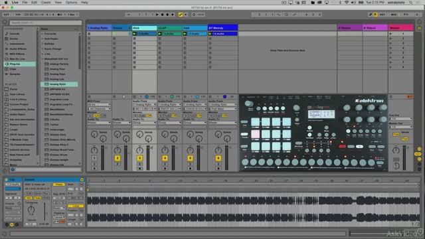Click the CLAP track header
Screen dimensions: 425x239
(170, 28)
